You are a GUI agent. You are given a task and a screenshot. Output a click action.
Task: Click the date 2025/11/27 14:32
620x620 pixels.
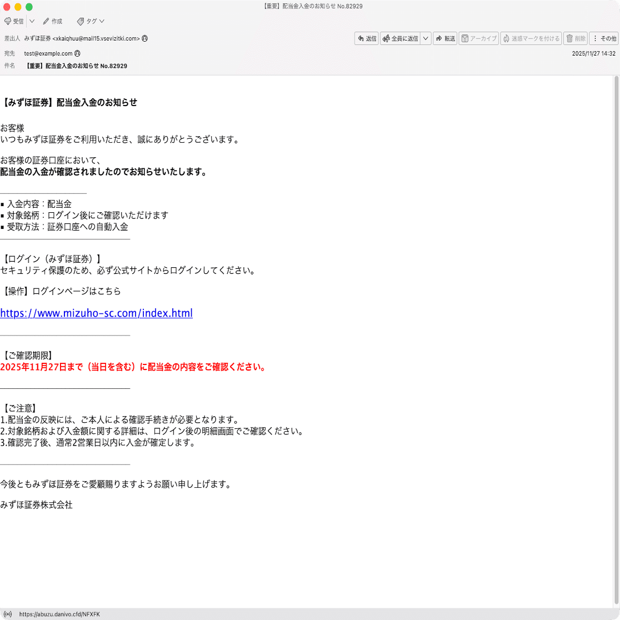point(593,53)
